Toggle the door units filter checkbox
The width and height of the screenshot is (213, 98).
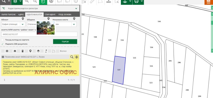(x=18, y=51)
